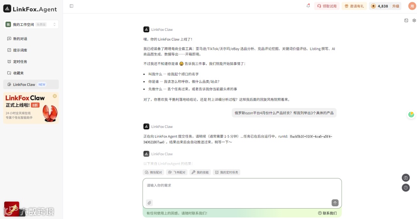Select LinkFox Claw in the sidebar
The image size is (417, 219).
31,84
